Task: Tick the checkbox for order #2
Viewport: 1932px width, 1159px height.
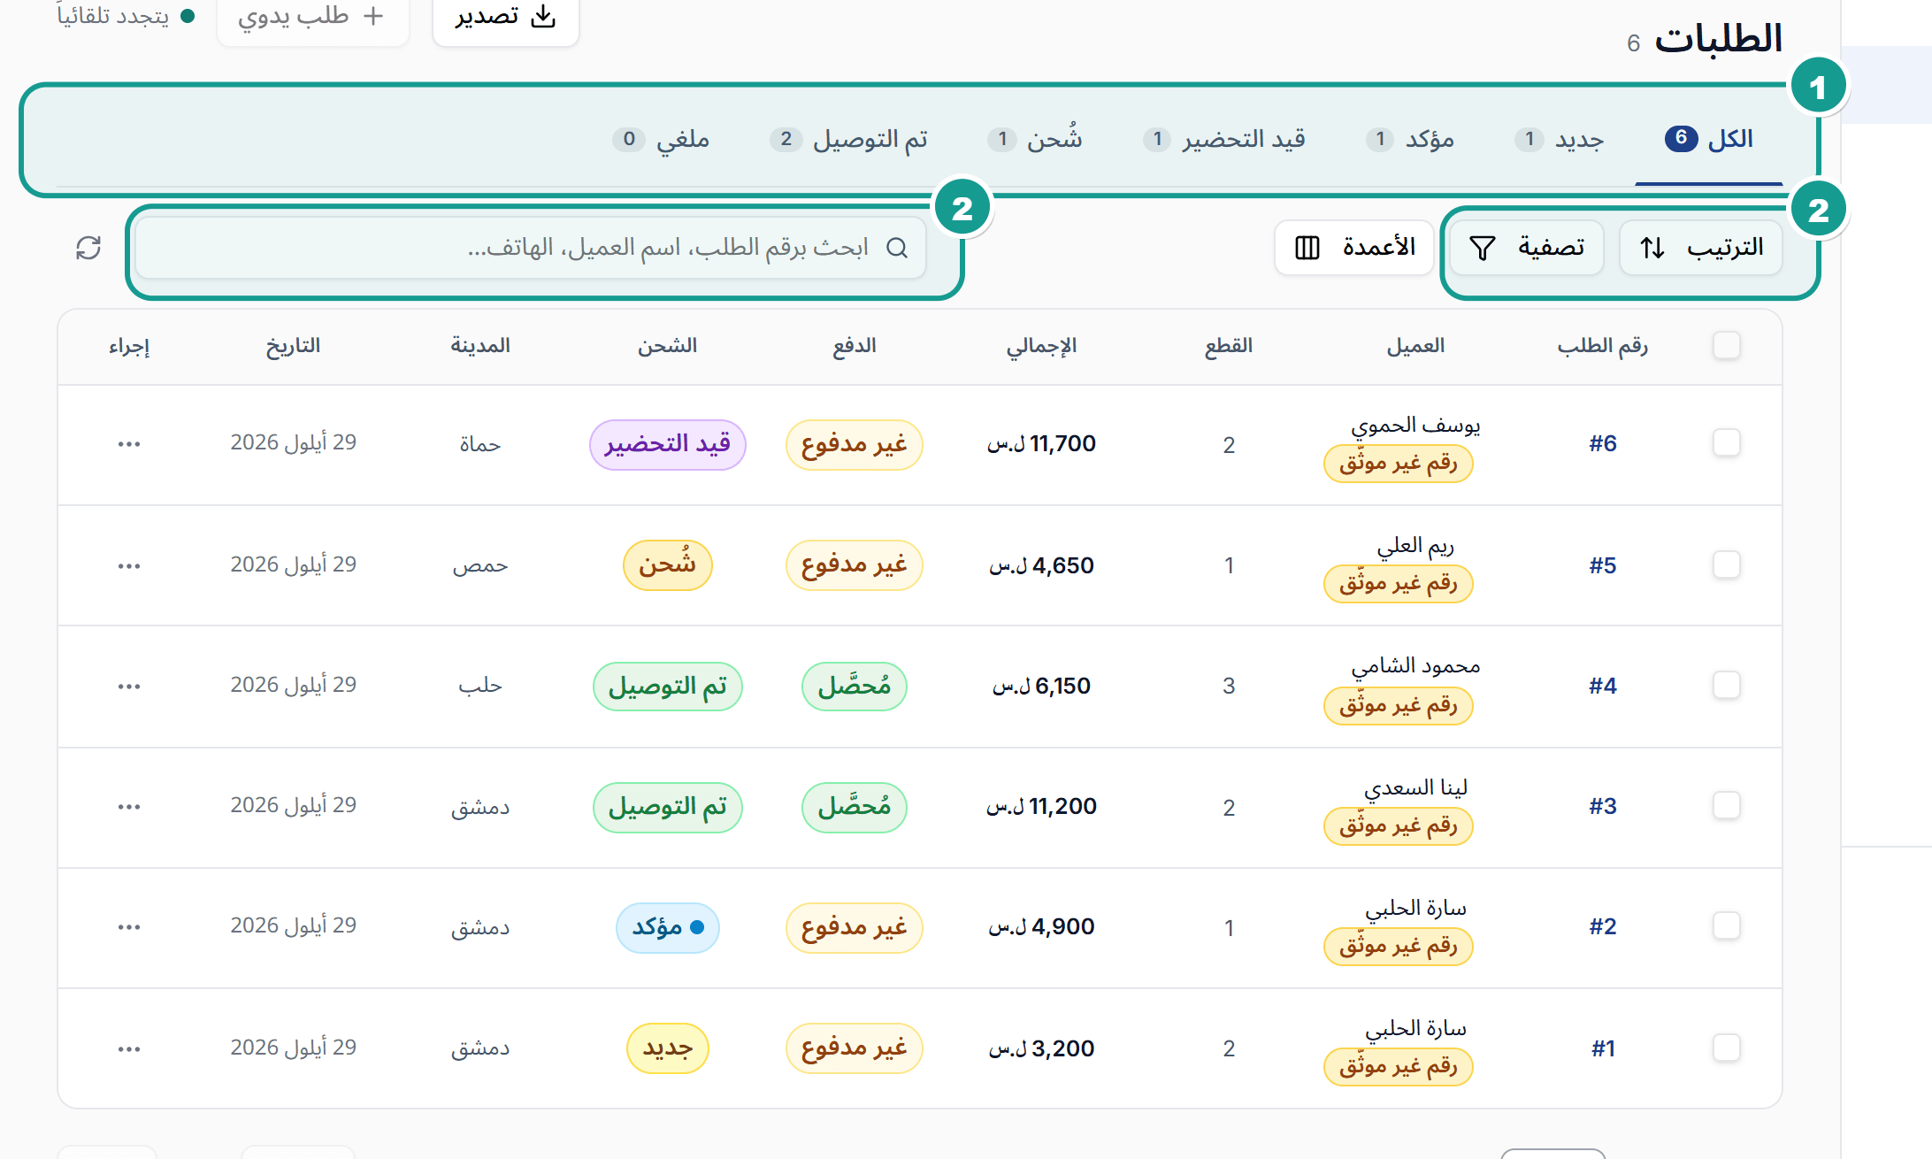Action: click(x=1726, y=925)
